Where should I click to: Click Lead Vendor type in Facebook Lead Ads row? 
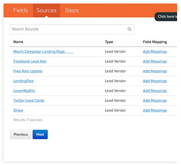point(115,61)
